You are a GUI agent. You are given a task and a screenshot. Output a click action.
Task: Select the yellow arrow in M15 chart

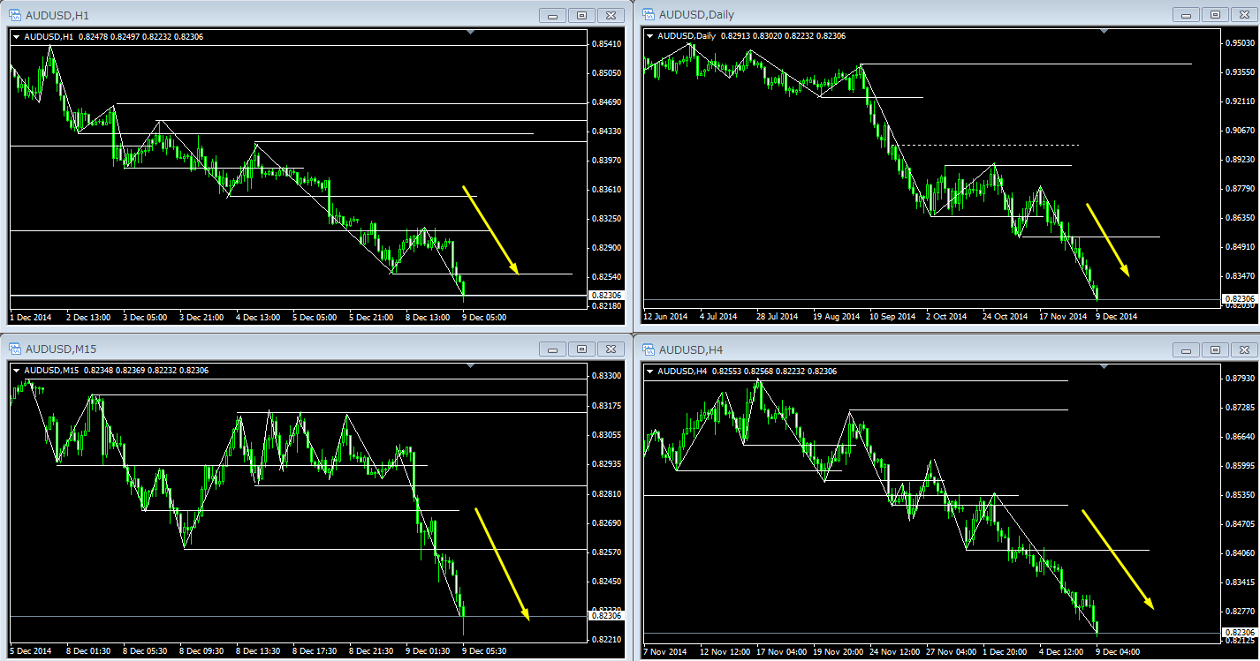pyautogui.click(x=502, y=564)
